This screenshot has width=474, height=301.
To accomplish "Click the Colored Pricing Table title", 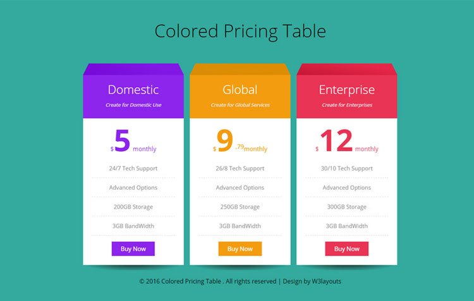I will [240, 32].
